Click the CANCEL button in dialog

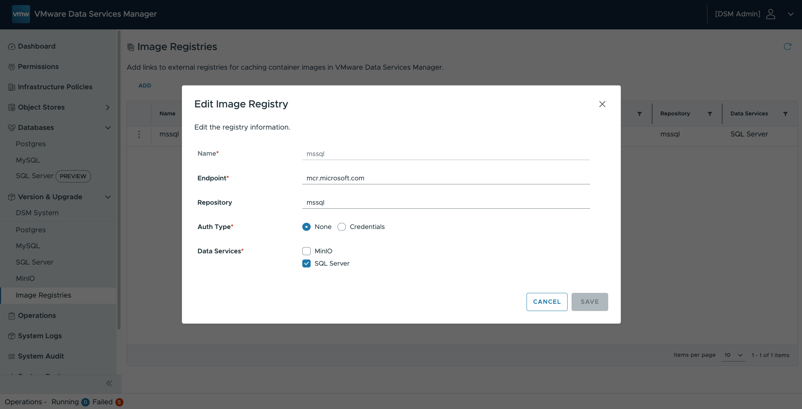pyautogui.click(x=547, y=302)
